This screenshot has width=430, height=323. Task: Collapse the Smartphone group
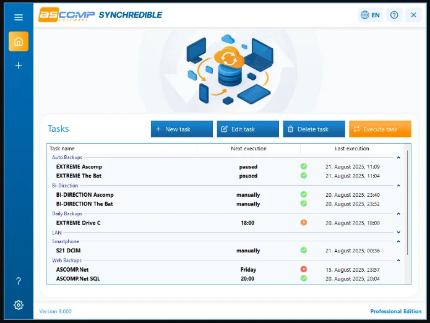[x=398, y=241]
